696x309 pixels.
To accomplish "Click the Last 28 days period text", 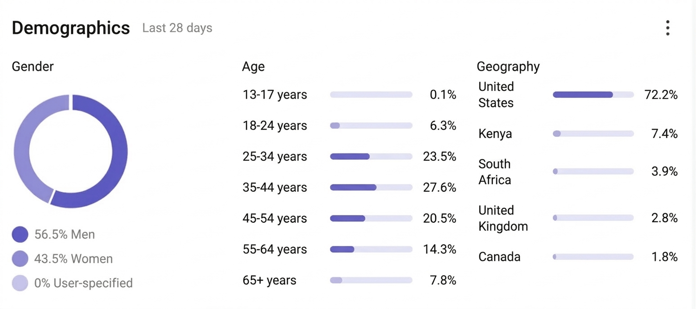I will coord(177,28).
